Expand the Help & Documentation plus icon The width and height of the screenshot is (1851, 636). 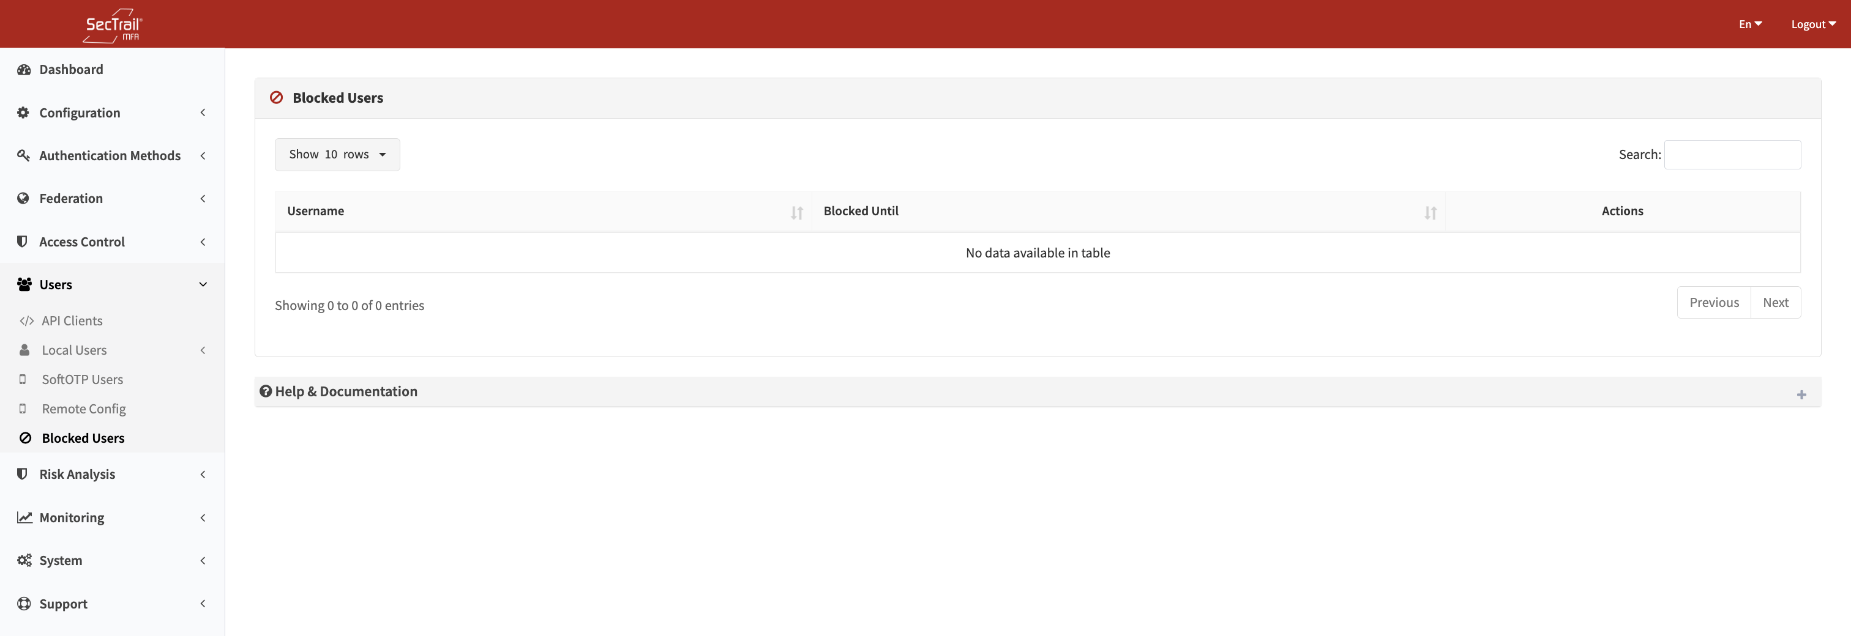(x=1801, y=395)
